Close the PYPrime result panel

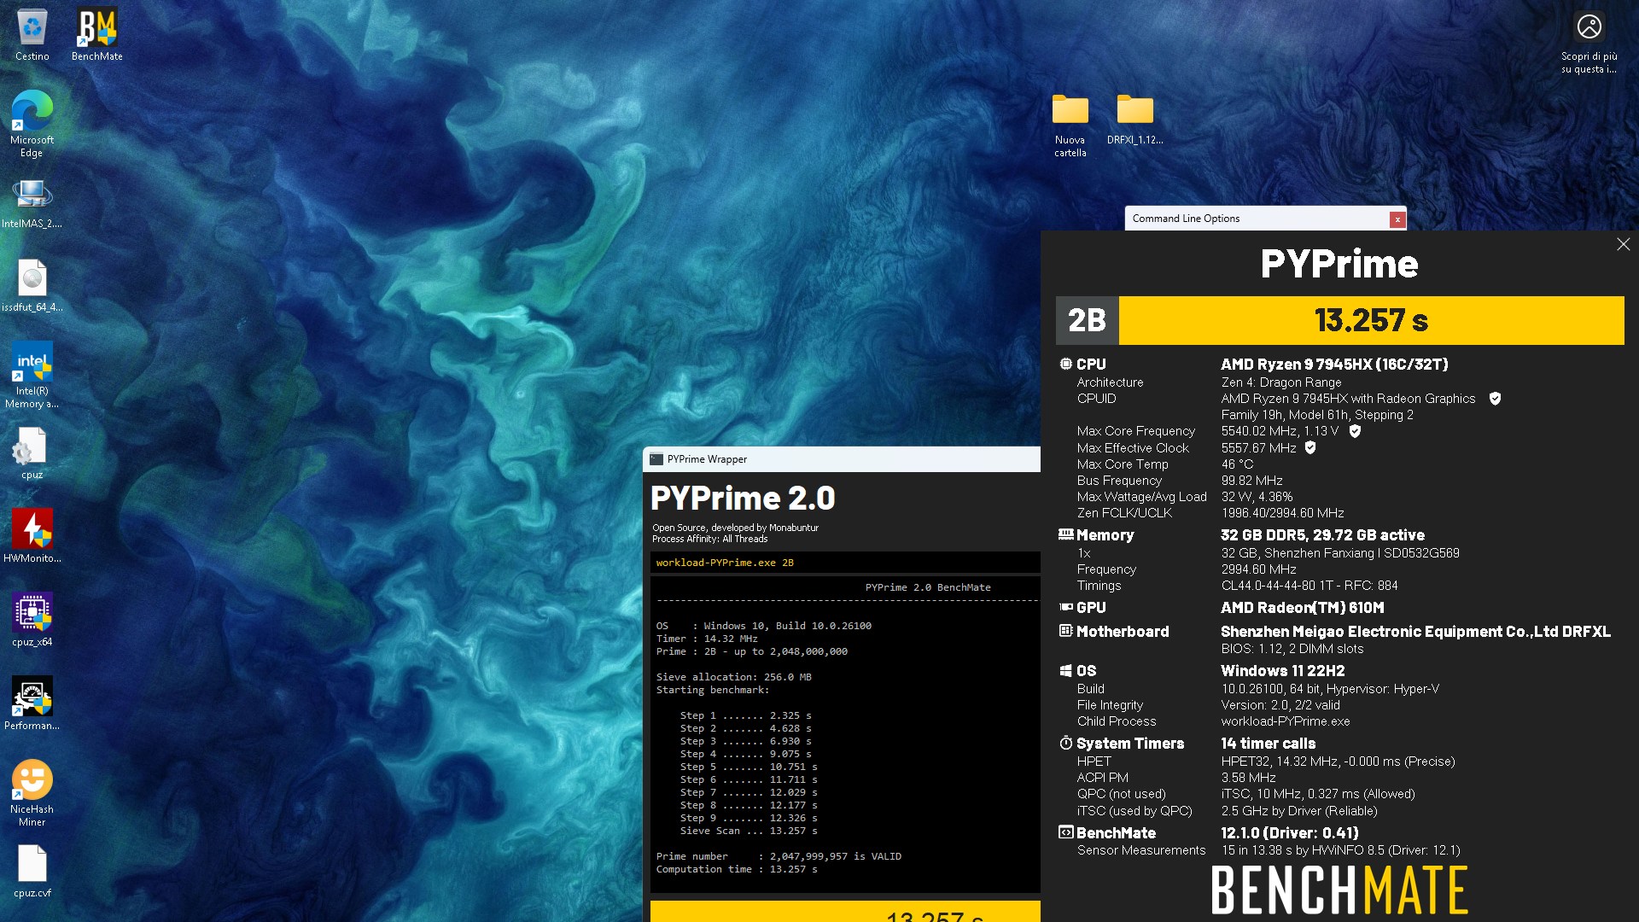[1623, 244]
